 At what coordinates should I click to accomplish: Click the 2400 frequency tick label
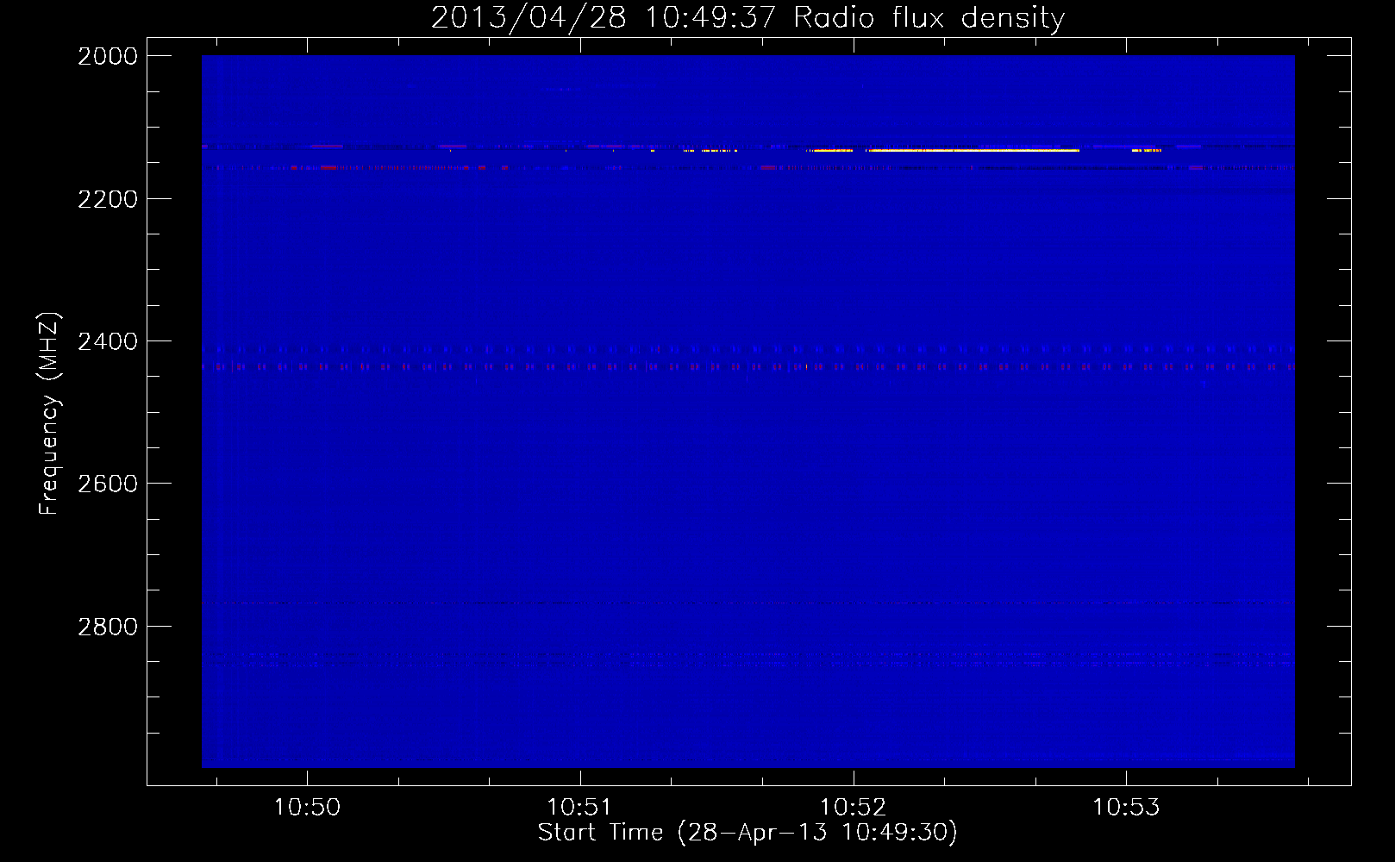point(108,342)
